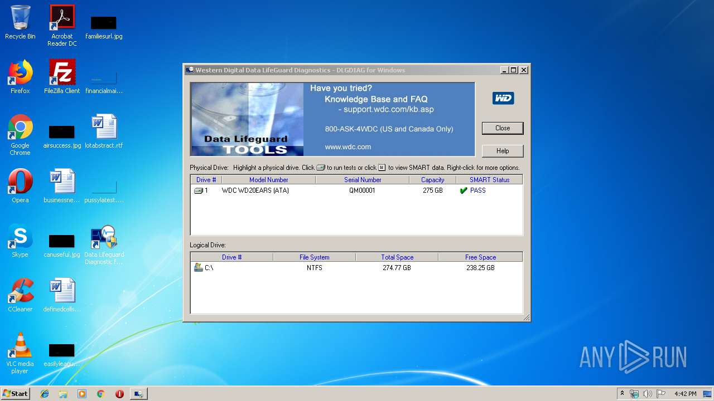Sort by Drive # in physical drive list
Viewport: 714px width, 401px height.
[206, 180]
